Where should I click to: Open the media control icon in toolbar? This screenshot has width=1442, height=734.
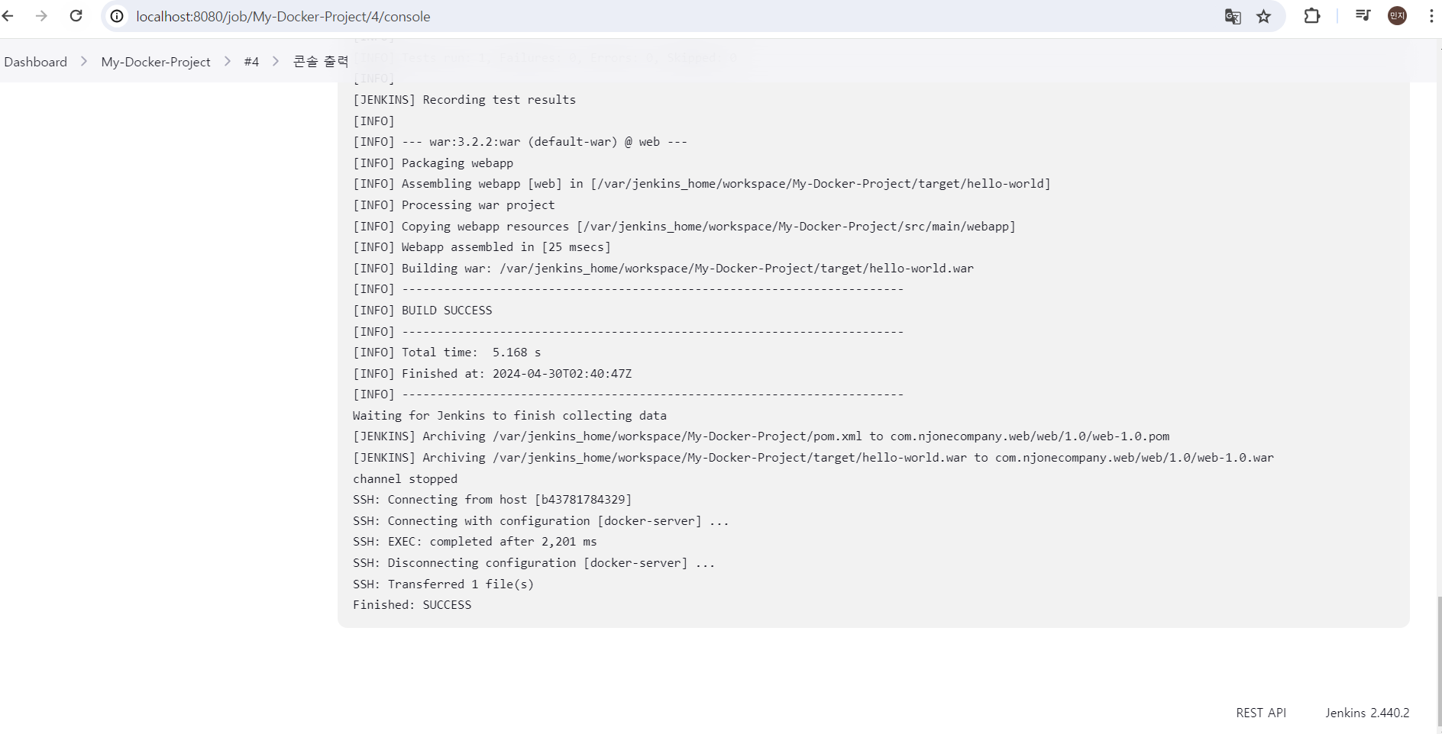(x=1363, y=16)
